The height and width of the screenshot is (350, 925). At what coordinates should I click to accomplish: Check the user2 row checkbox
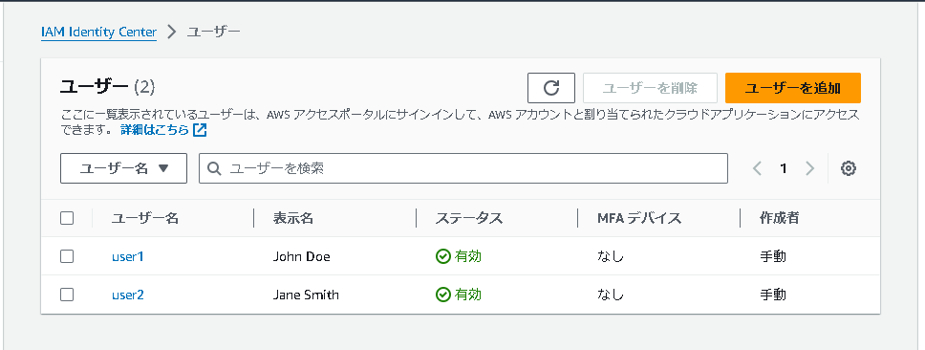(67, 295)
